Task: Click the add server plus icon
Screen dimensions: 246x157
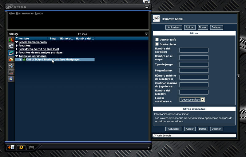Action: 11,147
